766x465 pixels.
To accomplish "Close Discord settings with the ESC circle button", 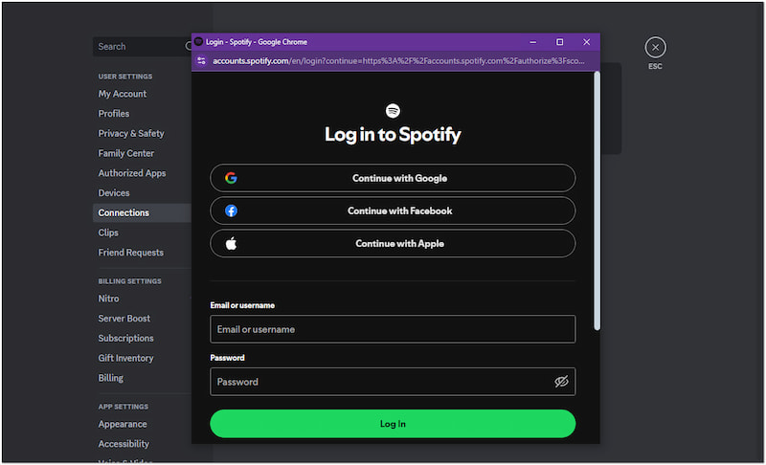I will pos(655,47).
